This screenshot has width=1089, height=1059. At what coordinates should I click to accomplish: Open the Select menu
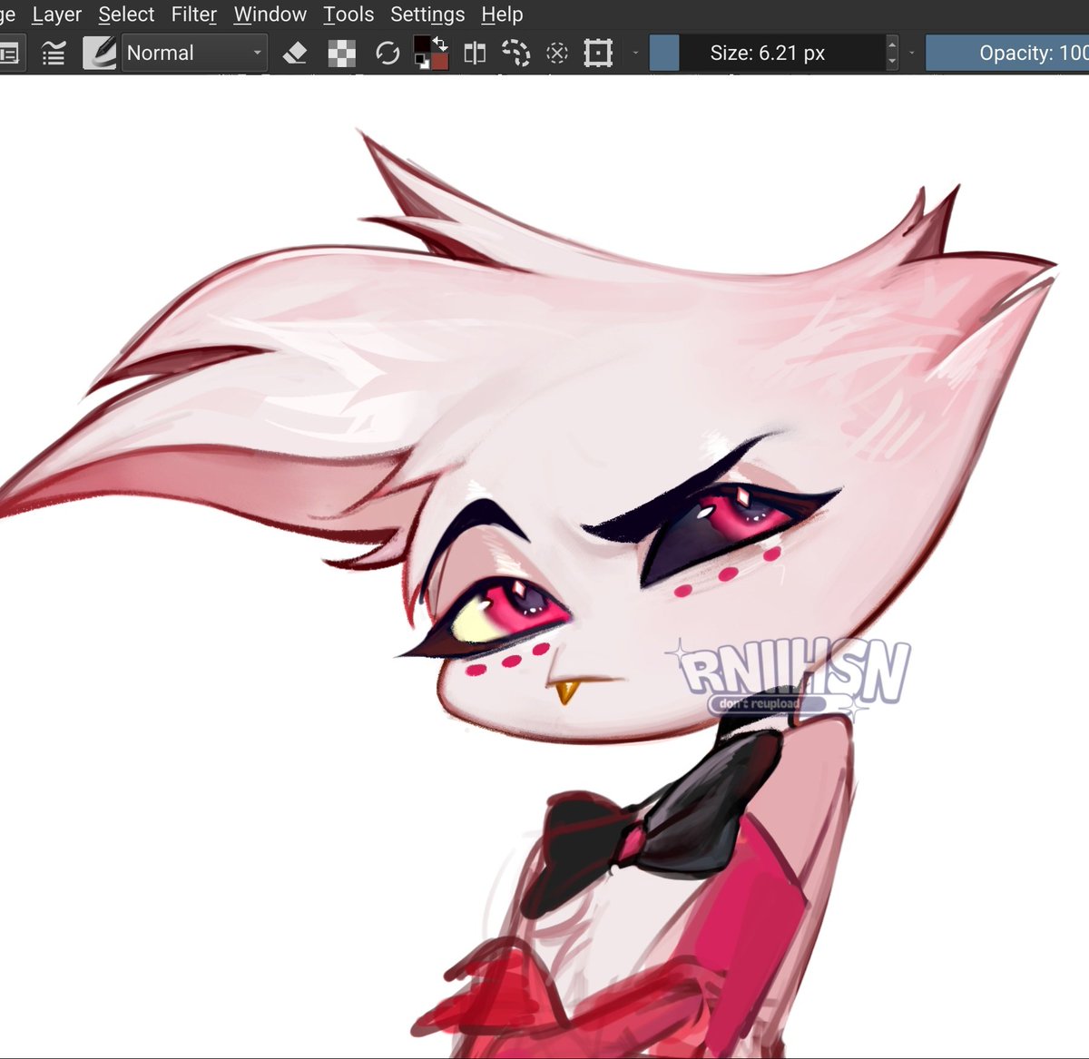point(126,15)
